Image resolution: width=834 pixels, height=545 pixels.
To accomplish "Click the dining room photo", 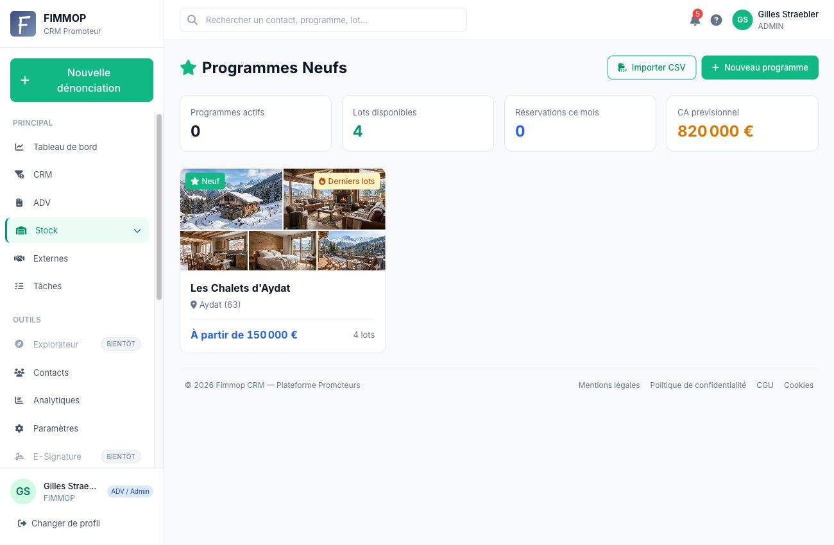I will click(214, 251).
